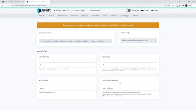Open the Schedules tab
This screenshot has width=196, height=110.
pyautogui.click(x=96, y=16)
